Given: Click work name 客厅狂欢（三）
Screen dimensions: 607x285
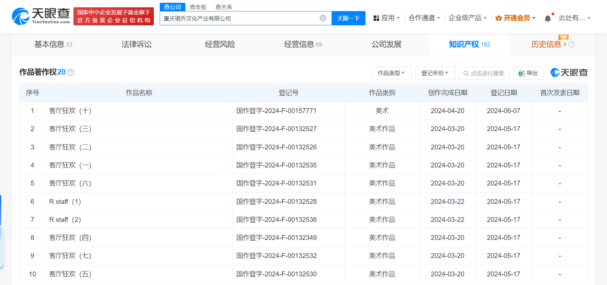Looking at the screenshot, I should click(x=70, y=129).
